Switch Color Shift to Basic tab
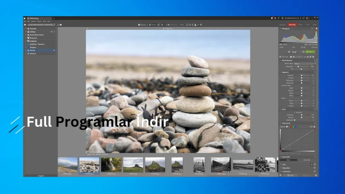This screenshot has height=194, width=345. (x=288, y=160)
